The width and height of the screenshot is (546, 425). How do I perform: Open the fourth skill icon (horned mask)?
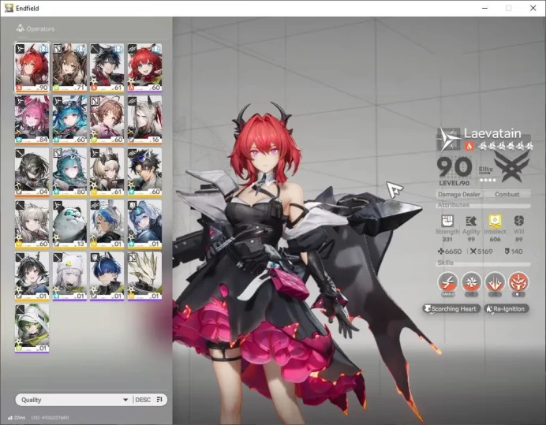tap(518, 282)
